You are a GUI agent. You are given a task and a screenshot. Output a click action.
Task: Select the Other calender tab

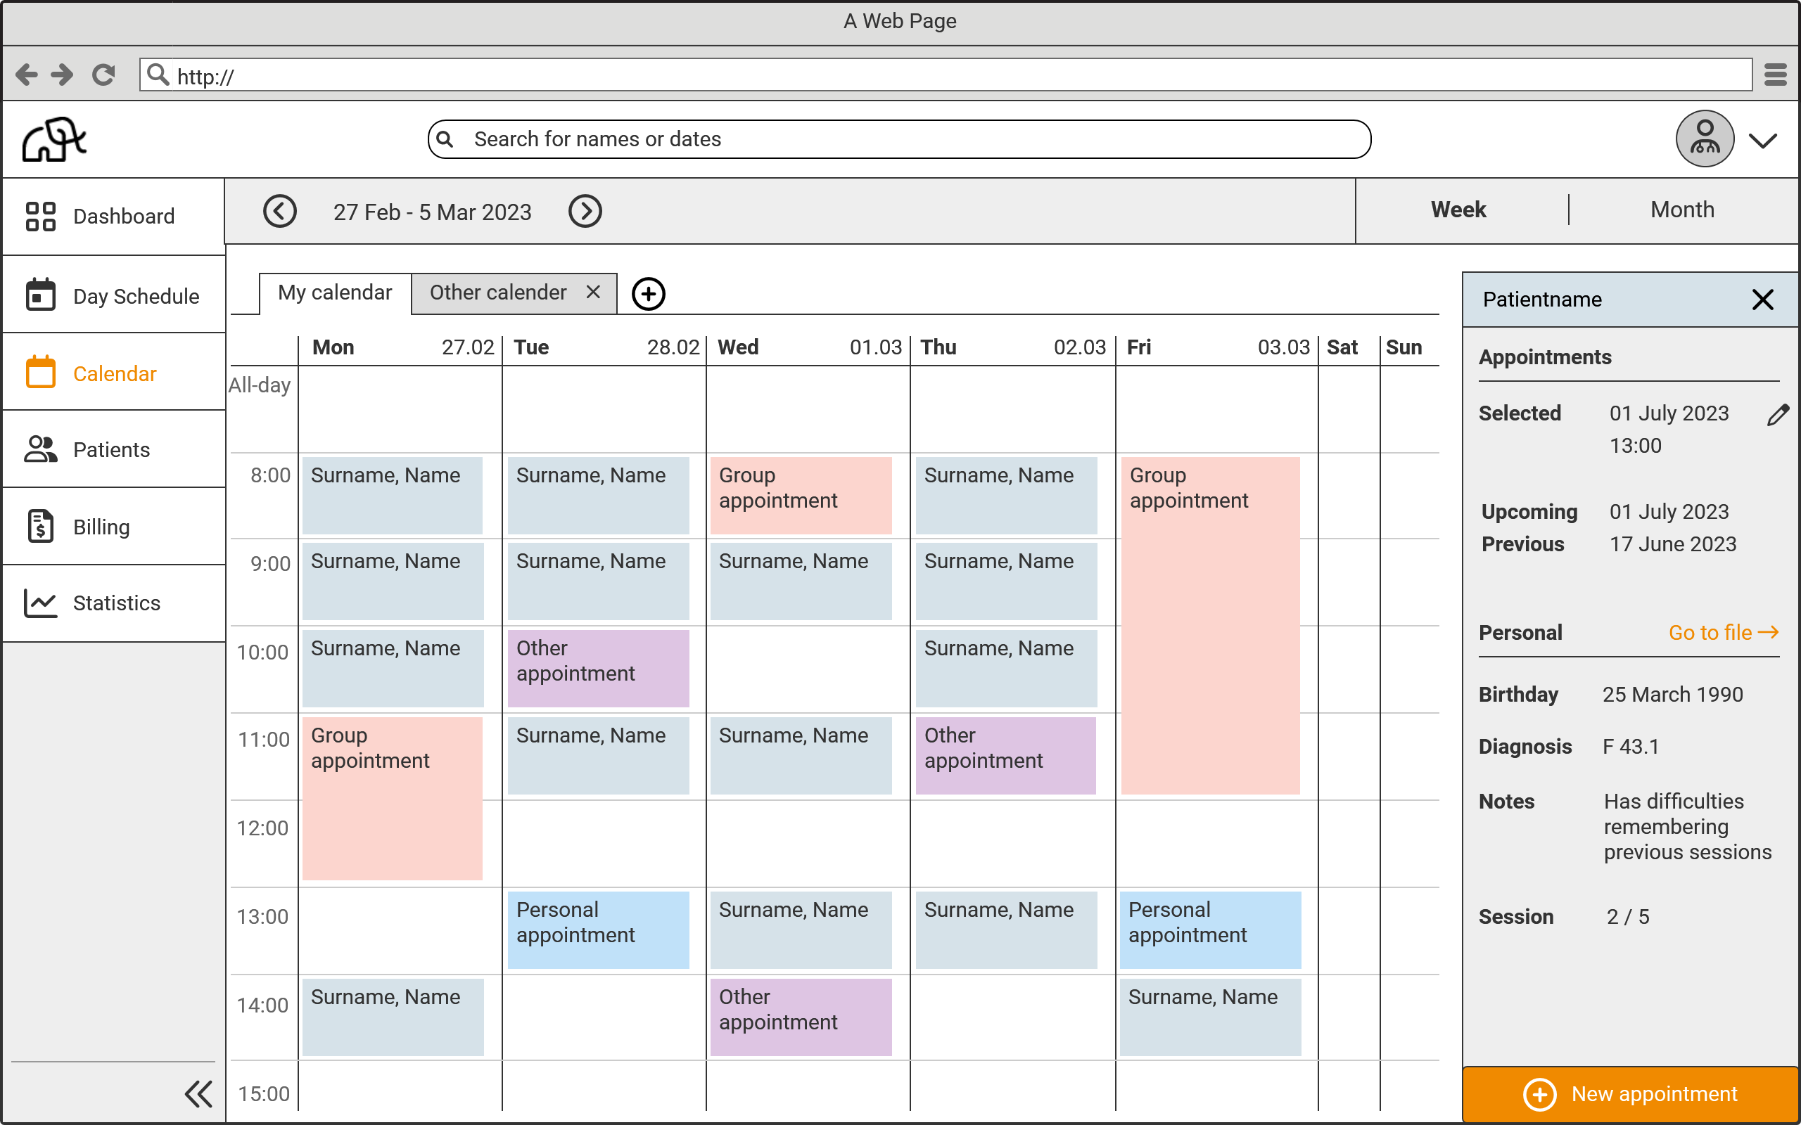[497, 292]
